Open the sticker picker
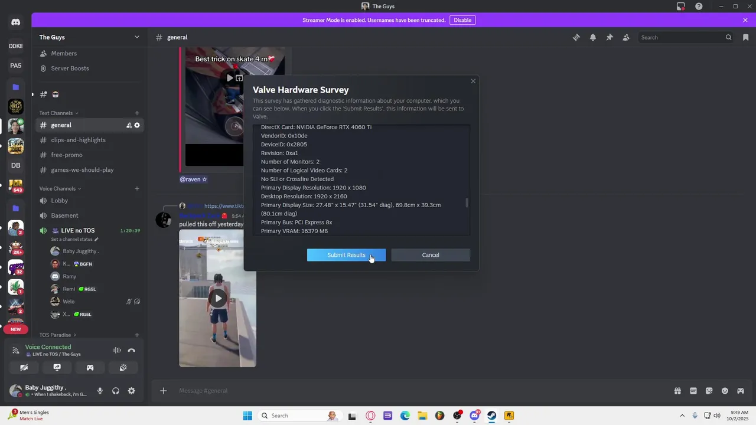756x425 pixels. (x=709, y=391)
